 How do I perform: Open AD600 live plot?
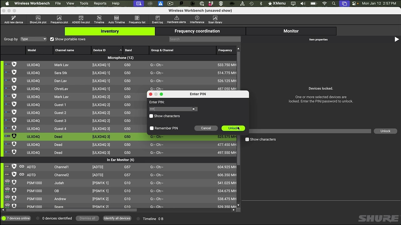(x=81, y=20)
